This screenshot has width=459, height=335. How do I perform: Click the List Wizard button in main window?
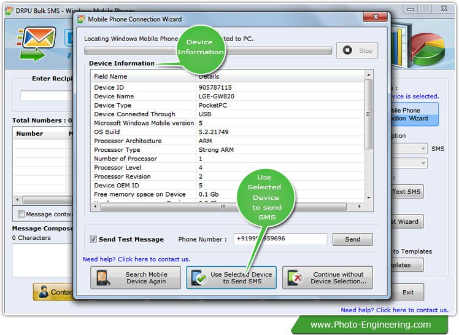(x=407, y=221)
